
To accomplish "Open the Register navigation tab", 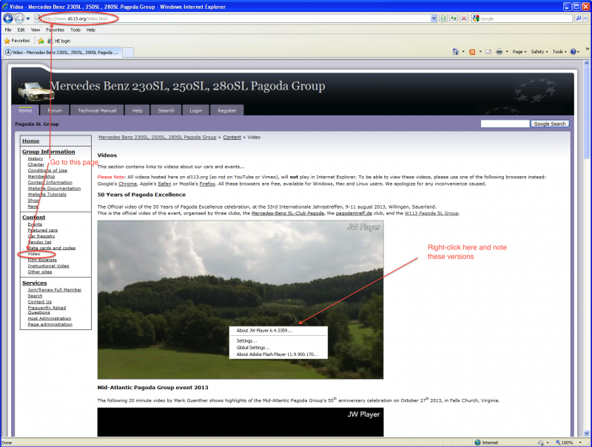I will pyautogui.click(x=227, y=110).
